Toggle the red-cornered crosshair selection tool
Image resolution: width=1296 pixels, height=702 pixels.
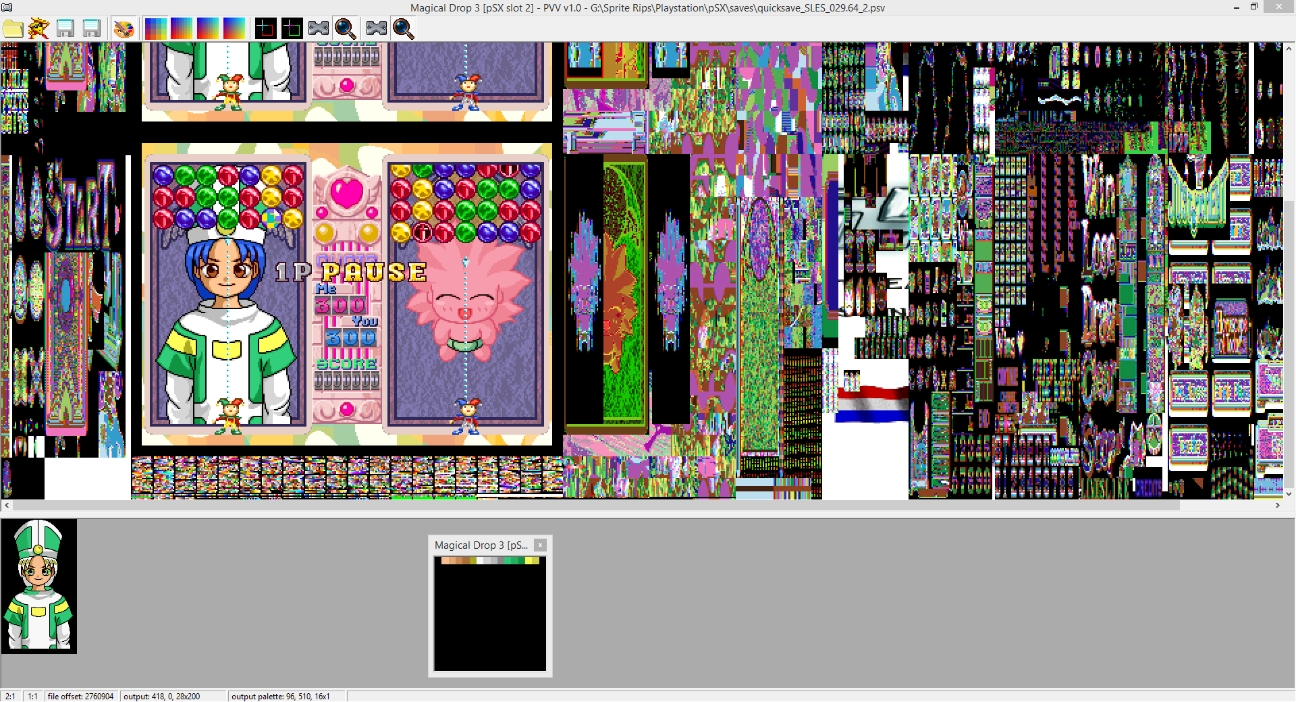[x=265, y=29]
